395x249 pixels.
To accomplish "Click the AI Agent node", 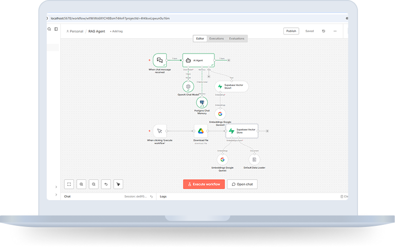I will (198, 60).
